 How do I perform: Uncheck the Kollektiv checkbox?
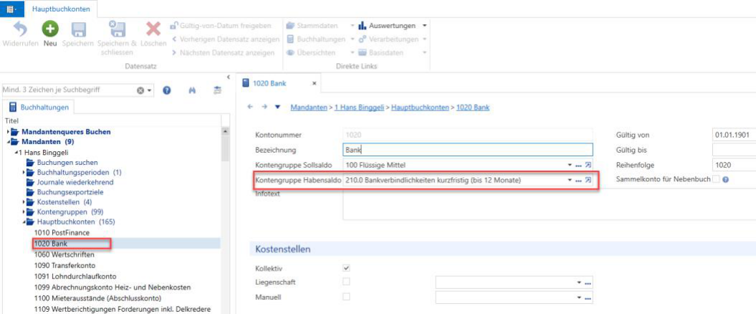tap(346, 267)
